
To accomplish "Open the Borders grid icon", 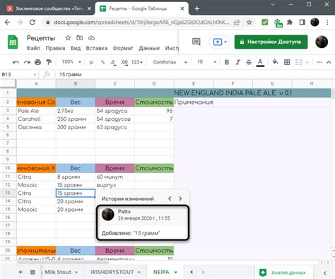I will click(287, 62).
